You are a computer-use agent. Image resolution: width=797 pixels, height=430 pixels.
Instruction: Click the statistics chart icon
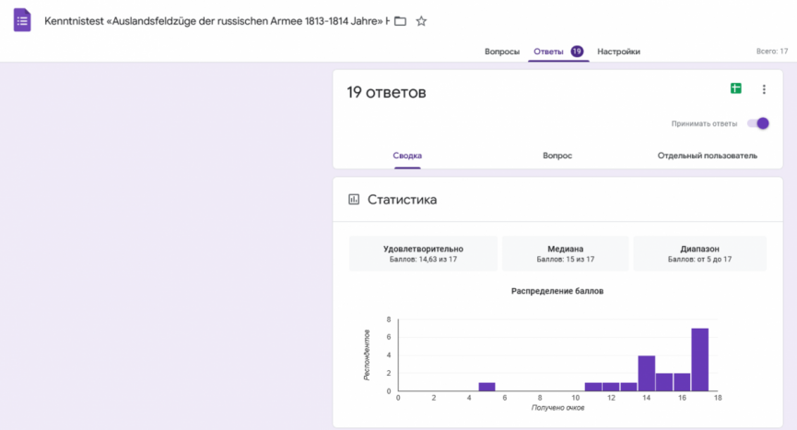pos(354,200)
